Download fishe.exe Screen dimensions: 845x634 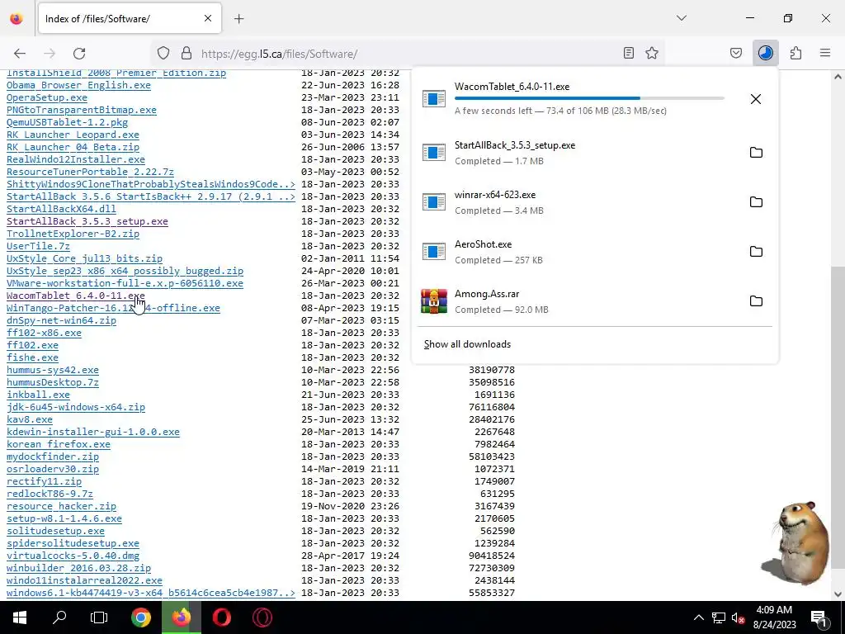click(x=32, y=358)
